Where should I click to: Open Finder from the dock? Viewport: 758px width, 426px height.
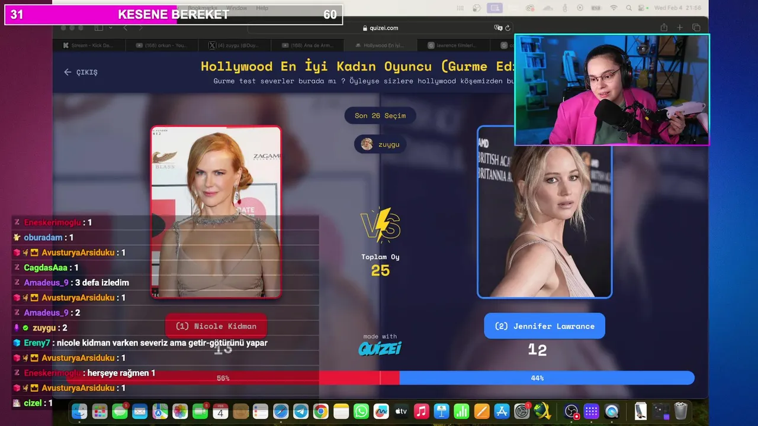(79, 411)
